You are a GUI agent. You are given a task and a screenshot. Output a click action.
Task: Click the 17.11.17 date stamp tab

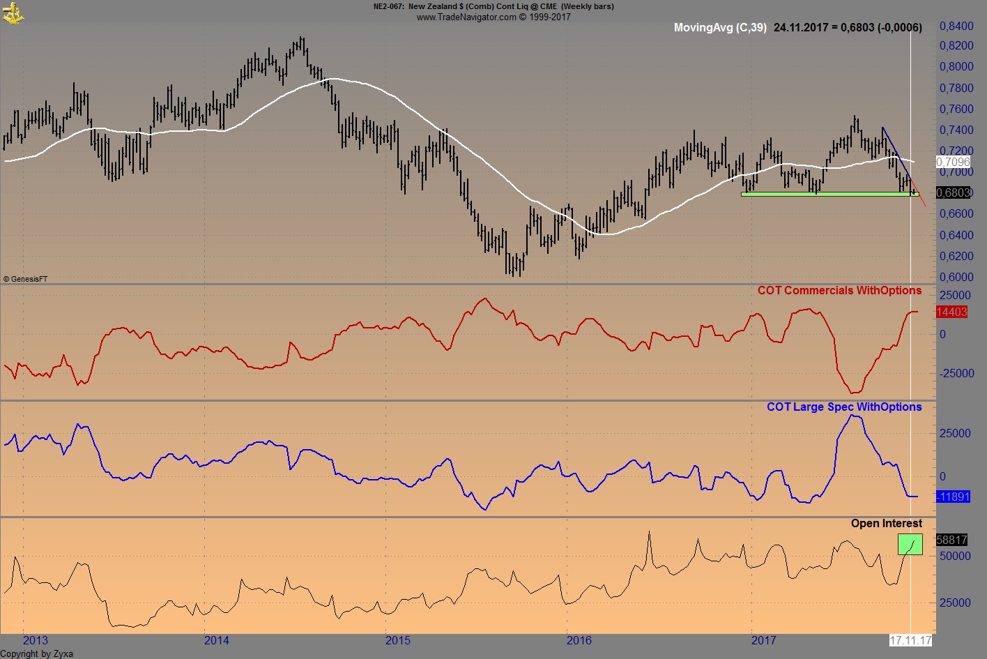coord(910,639)
